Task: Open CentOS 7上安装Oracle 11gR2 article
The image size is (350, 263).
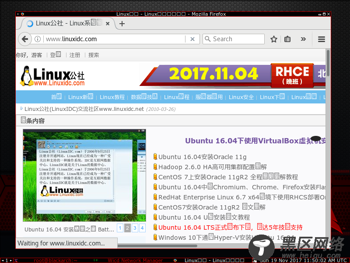Action: (x=228, y=177)
